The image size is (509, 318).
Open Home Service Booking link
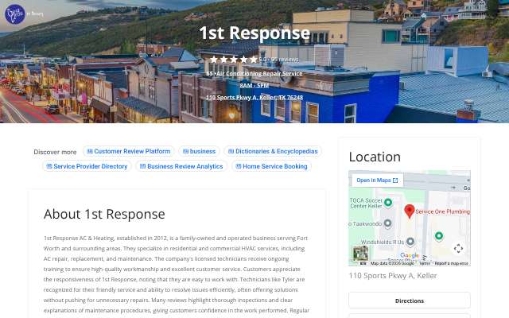pos(271,166)
